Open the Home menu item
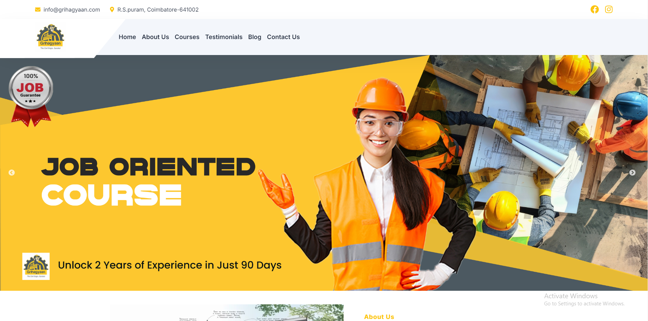The image size is (648, 321). [x=127, y=37]
